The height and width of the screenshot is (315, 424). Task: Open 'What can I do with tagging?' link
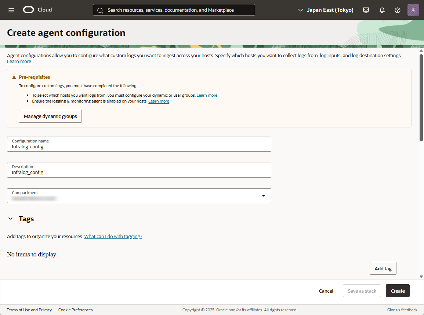[113, 237]
